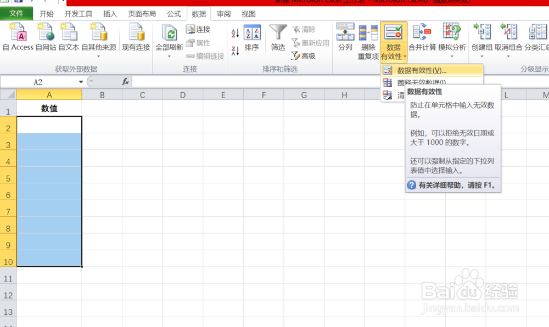The image size is (549, 327).
Task: Click 重新应用 reapply filter button
Action: tap(311, 43)
